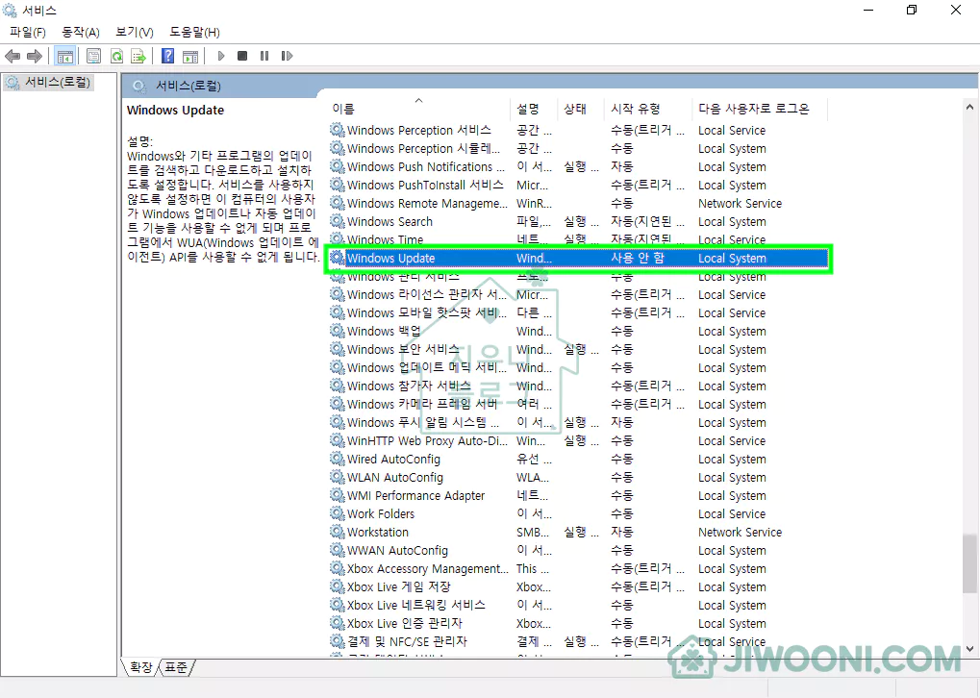Switch to the 확장 tab

coord(140,667)
